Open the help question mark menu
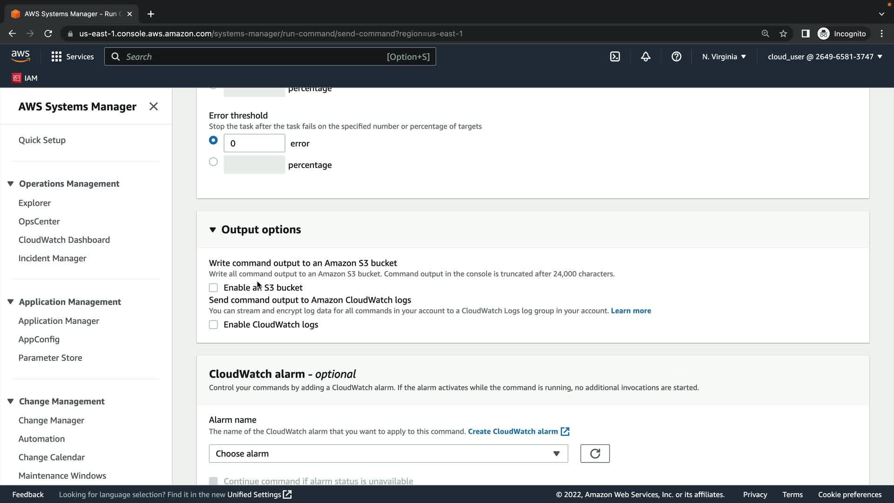 click(676, 56)
